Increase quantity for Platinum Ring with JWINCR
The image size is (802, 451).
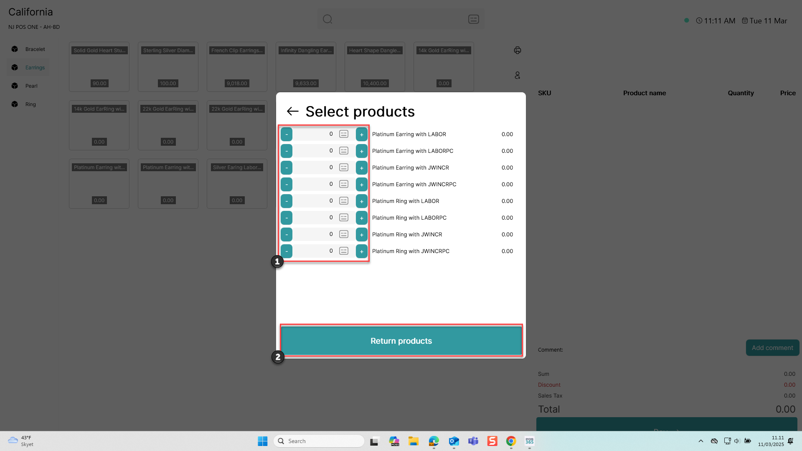click(x=362, y=234)
